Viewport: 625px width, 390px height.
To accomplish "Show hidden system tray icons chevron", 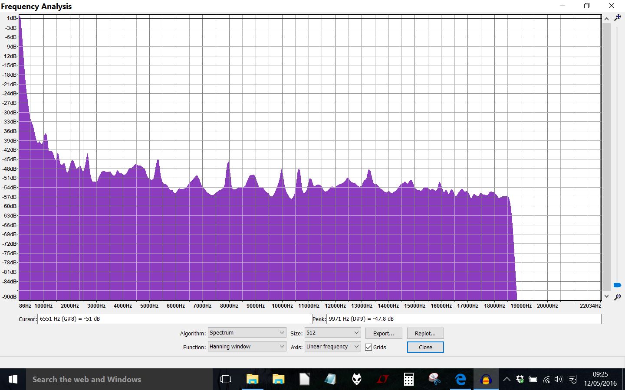I will click(x=507, y=379).
